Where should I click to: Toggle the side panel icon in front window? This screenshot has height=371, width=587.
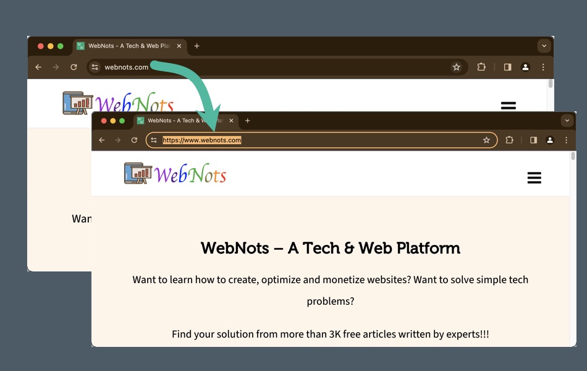click(533, 140)
